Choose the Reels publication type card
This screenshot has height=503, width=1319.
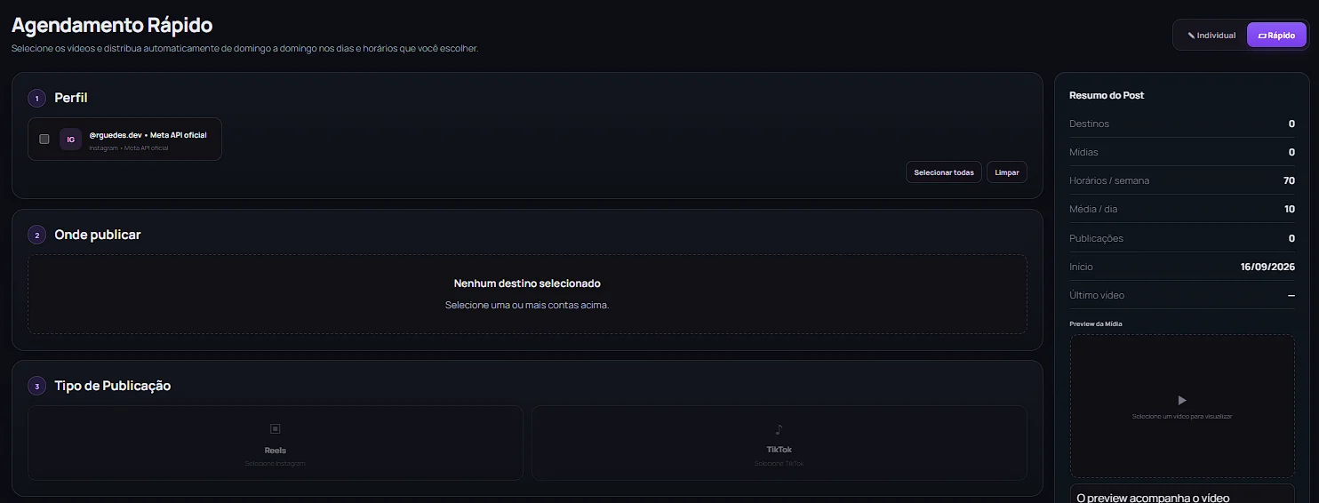coord(276,443)
